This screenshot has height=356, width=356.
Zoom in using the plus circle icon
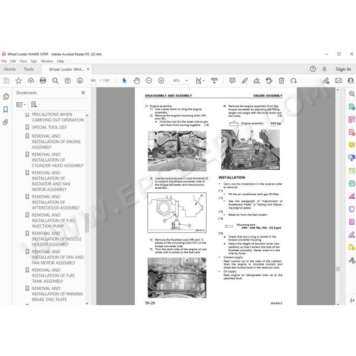click(161, 80)
